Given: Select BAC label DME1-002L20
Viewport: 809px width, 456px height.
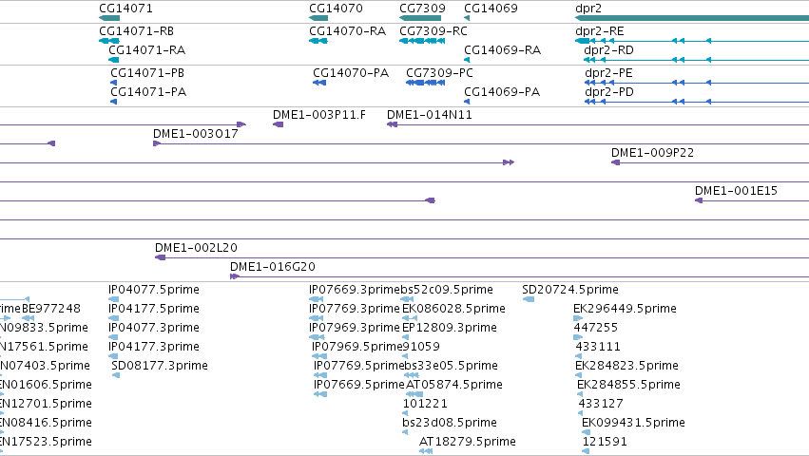Looking at the screenshot, I should tap(196, 248).
